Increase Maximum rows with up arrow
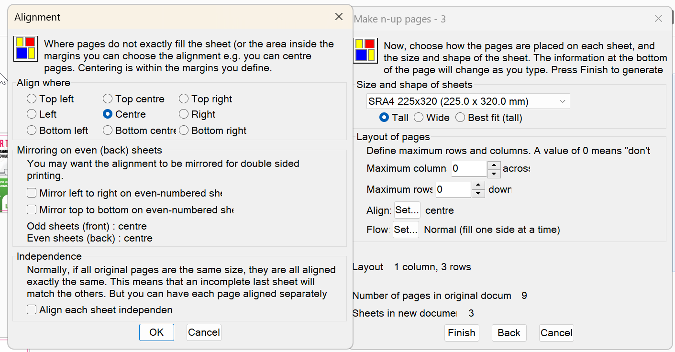675x352 pixels. coord(478,185)
